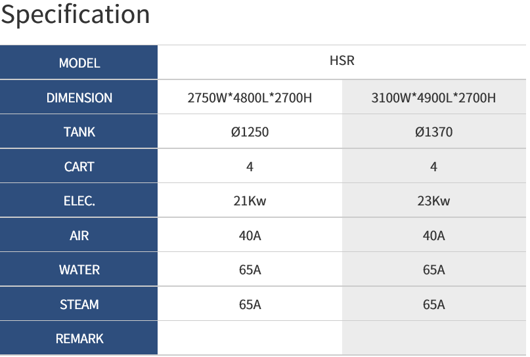Select the ELEC. row label

pos(79,201)
